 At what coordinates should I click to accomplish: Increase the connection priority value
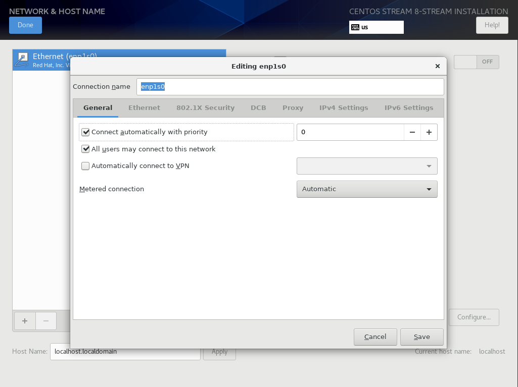pyautogui.click(x=429, y=132)
